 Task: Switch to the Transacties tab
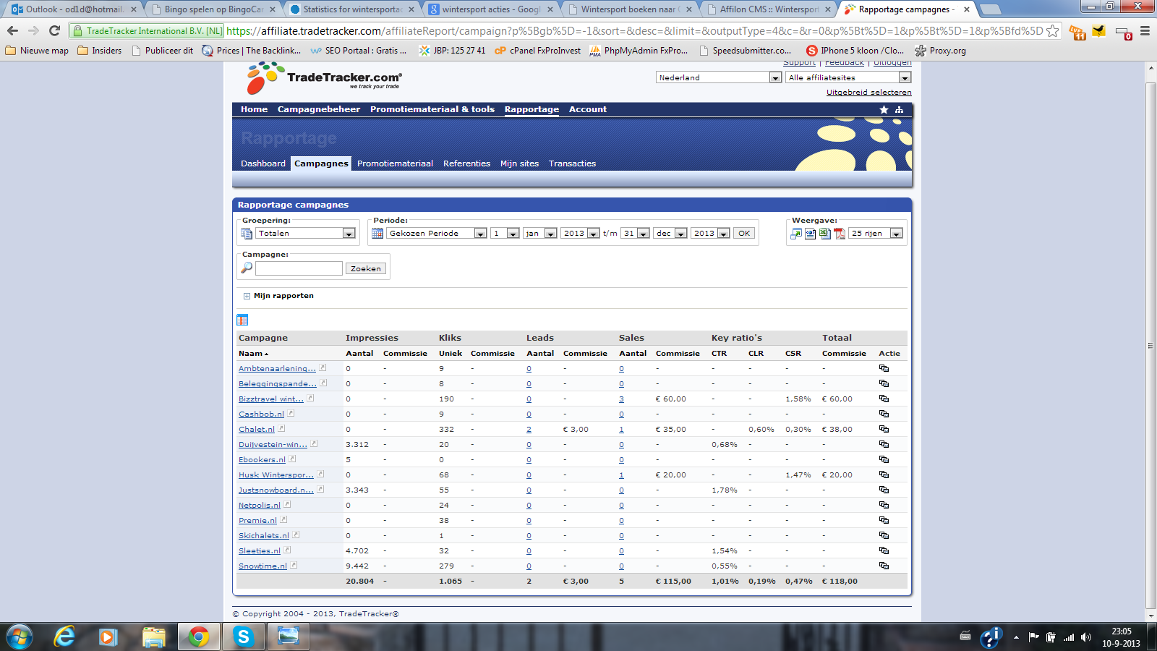[x=572, y=163]
